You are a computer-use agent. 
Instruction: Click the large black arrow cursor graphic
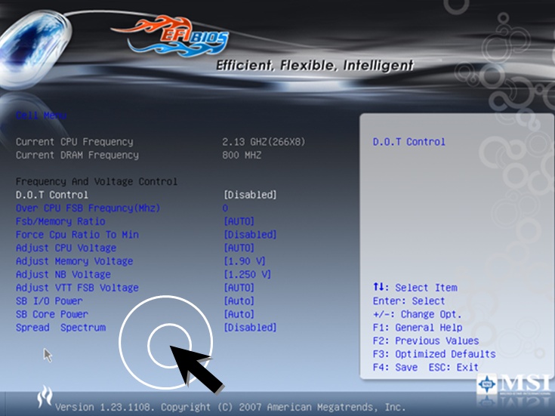[x=196, y=369]
